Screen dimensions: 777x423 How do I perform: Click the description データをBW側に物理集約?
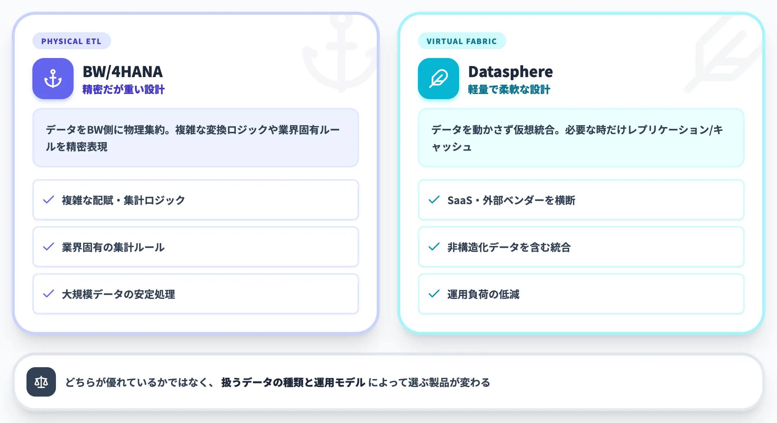[x=196, y=138]
